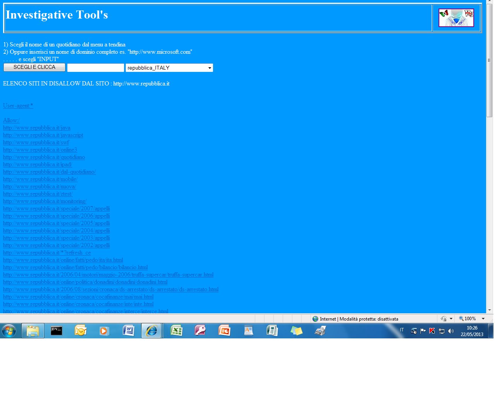
Task: Open Microsoft Word from the taskbar
Action: click(x=128, y=331)
